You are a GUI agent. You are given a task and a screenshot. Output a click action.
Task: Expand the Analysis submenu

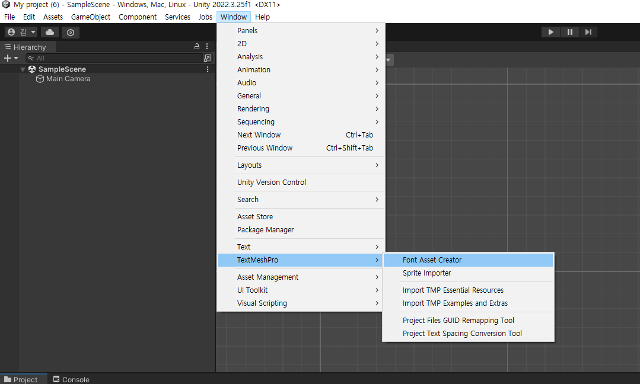[301, 57]
